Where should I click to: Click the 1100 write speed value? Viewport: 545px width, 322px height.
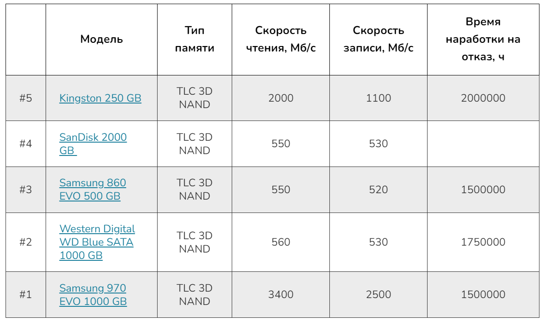coord(378,98)
